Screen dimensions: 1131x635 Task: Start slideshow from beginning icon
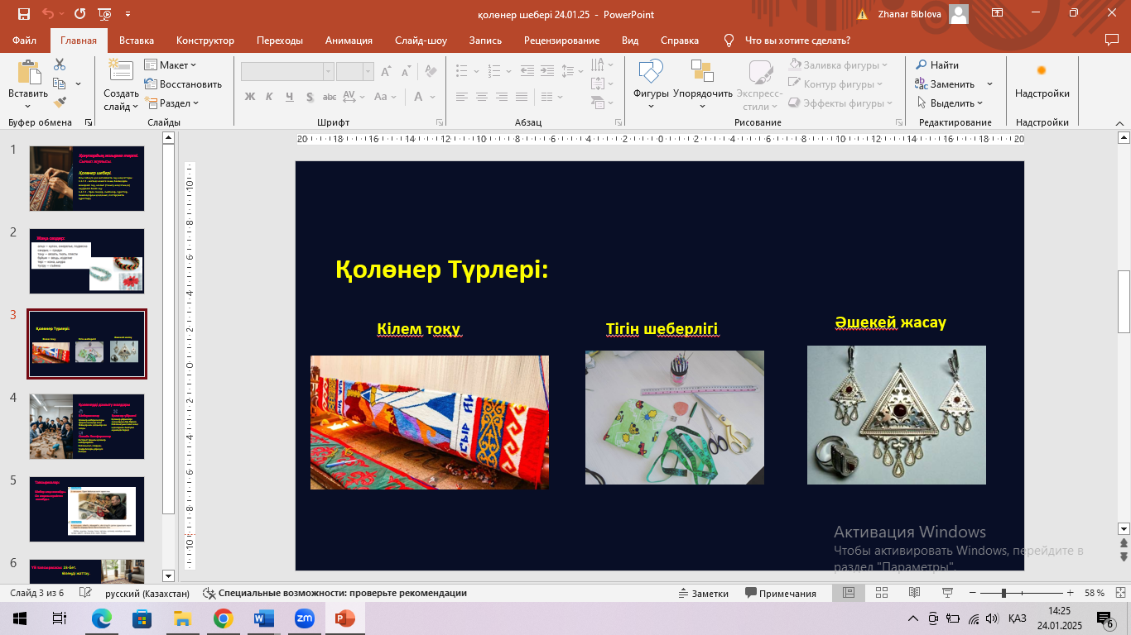coord(105,14)
